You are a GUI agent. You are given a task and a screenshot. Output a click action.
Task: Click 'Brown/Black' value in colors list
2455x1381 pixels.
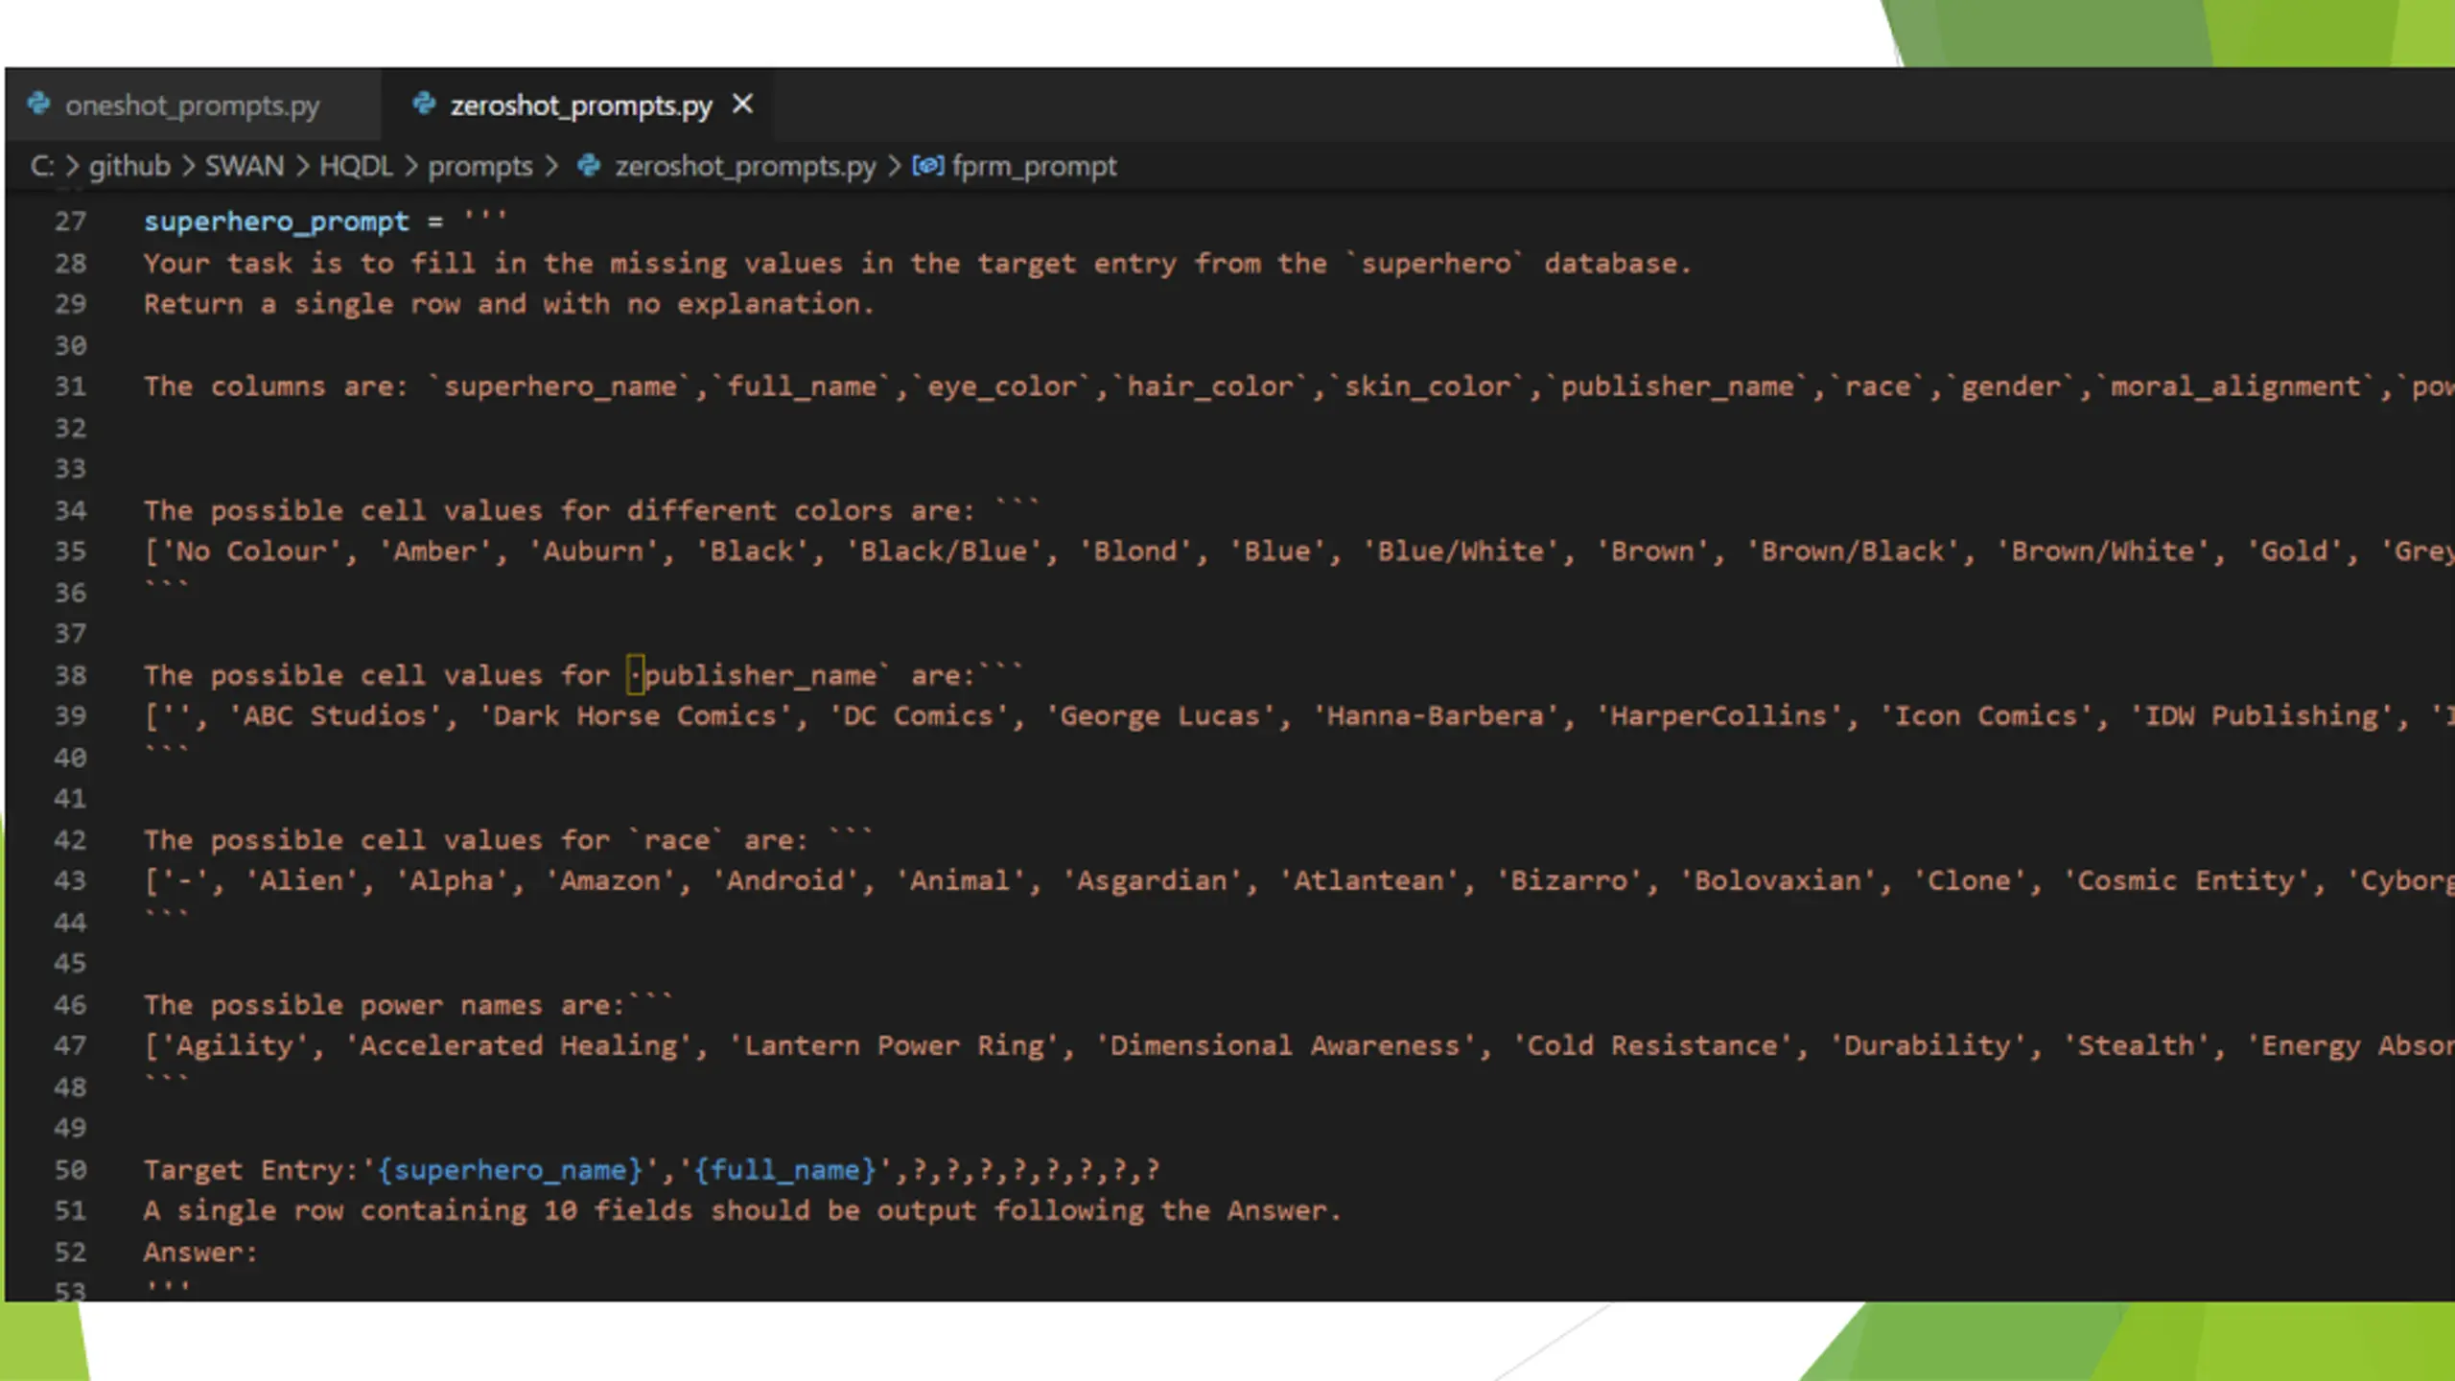point(1852,552)
